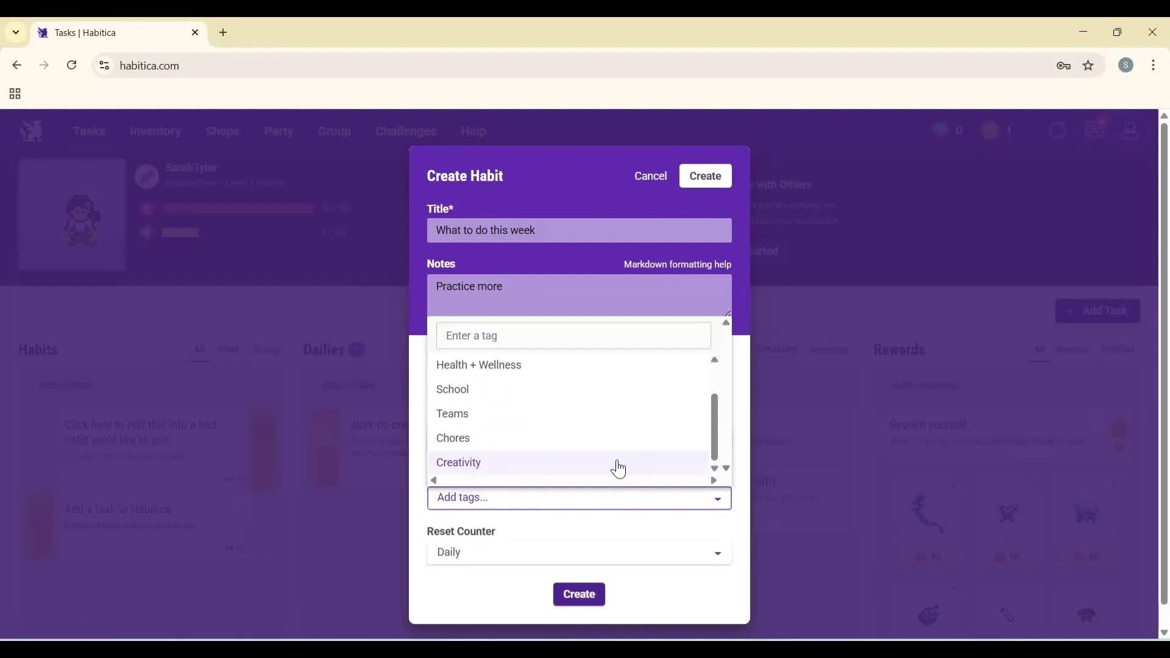Click the gems counter in the header
The width and height of the screenshot is (1170, 658).
click(946, 130)
